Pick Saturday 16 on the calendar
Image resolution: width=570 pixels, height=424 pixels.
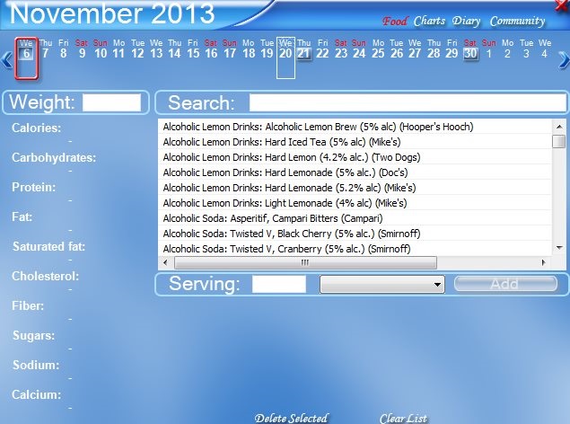tap(211, 49)
